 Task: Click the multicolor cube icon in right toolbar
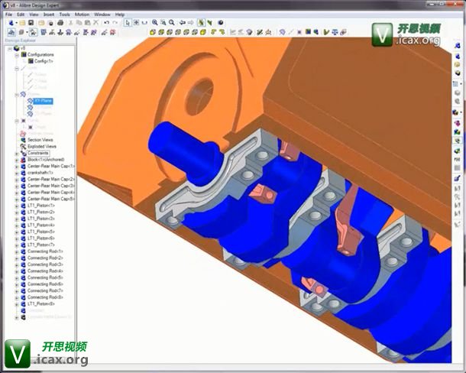(x=455, y=112)
